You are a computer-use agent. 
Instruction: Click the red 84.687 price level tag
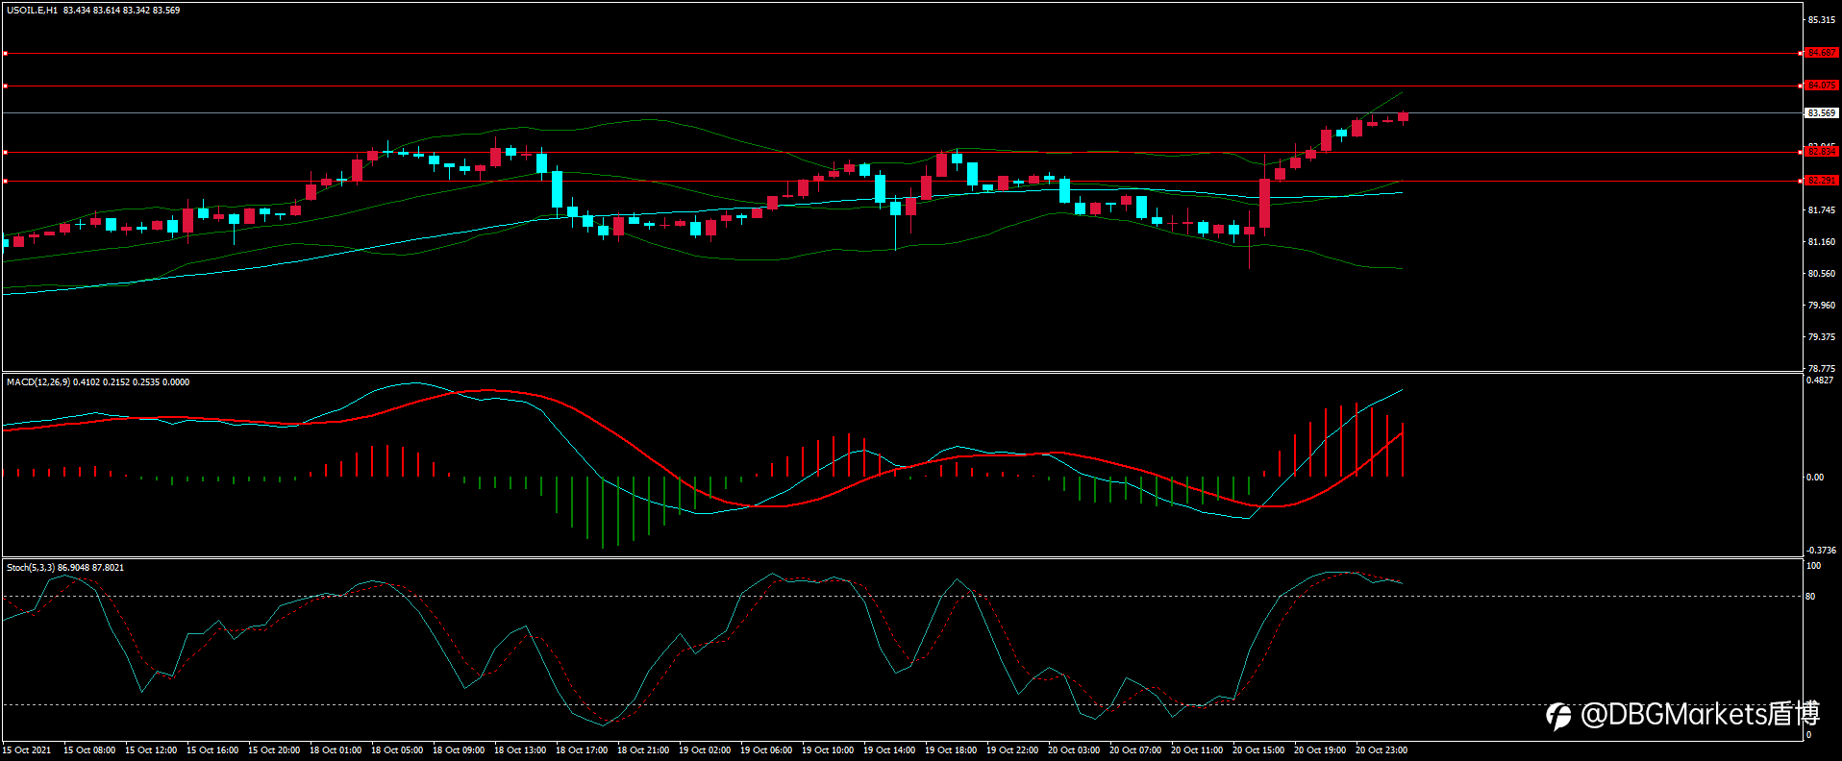(x=1822, y=53)
